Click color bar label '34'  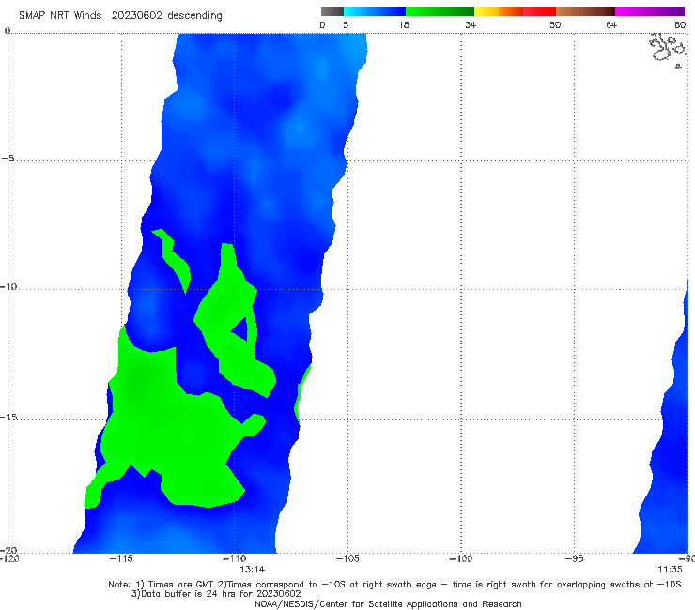(x=471, y=24)
